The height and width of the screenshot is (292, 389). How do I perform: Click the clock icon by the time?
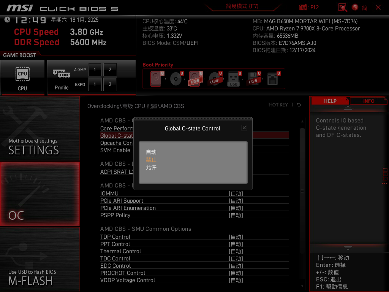8,20
